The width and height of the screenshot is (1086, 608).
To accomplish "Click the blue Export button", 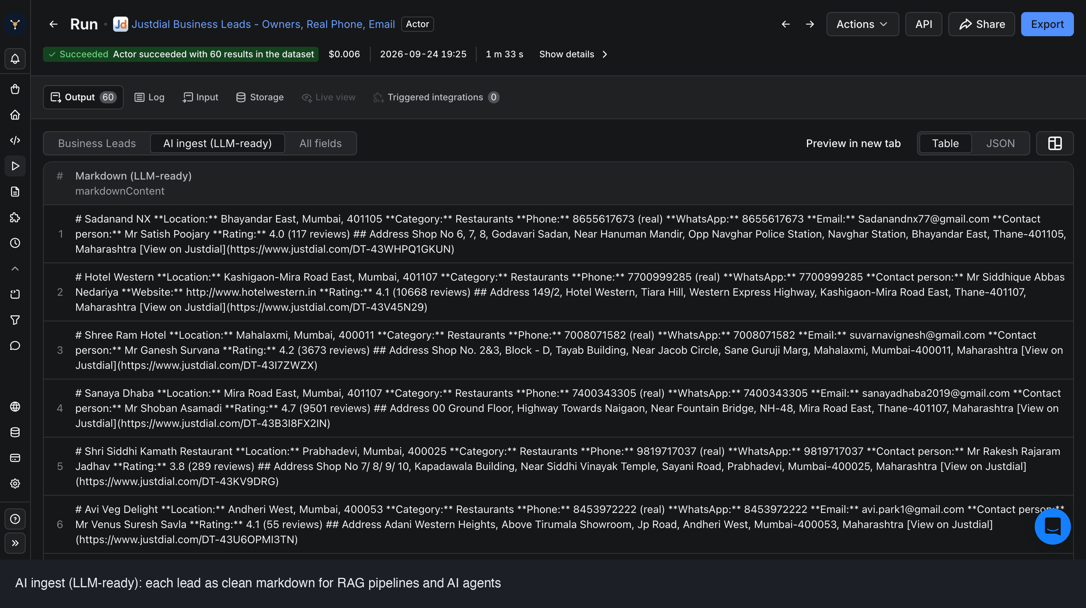I will point(1047,24).
